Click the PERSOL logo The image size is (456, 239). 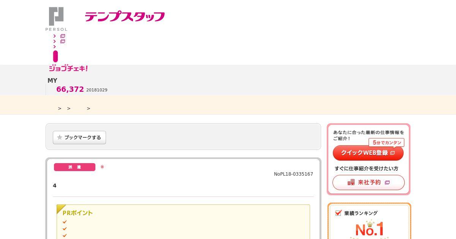click(x=56, y=19)
